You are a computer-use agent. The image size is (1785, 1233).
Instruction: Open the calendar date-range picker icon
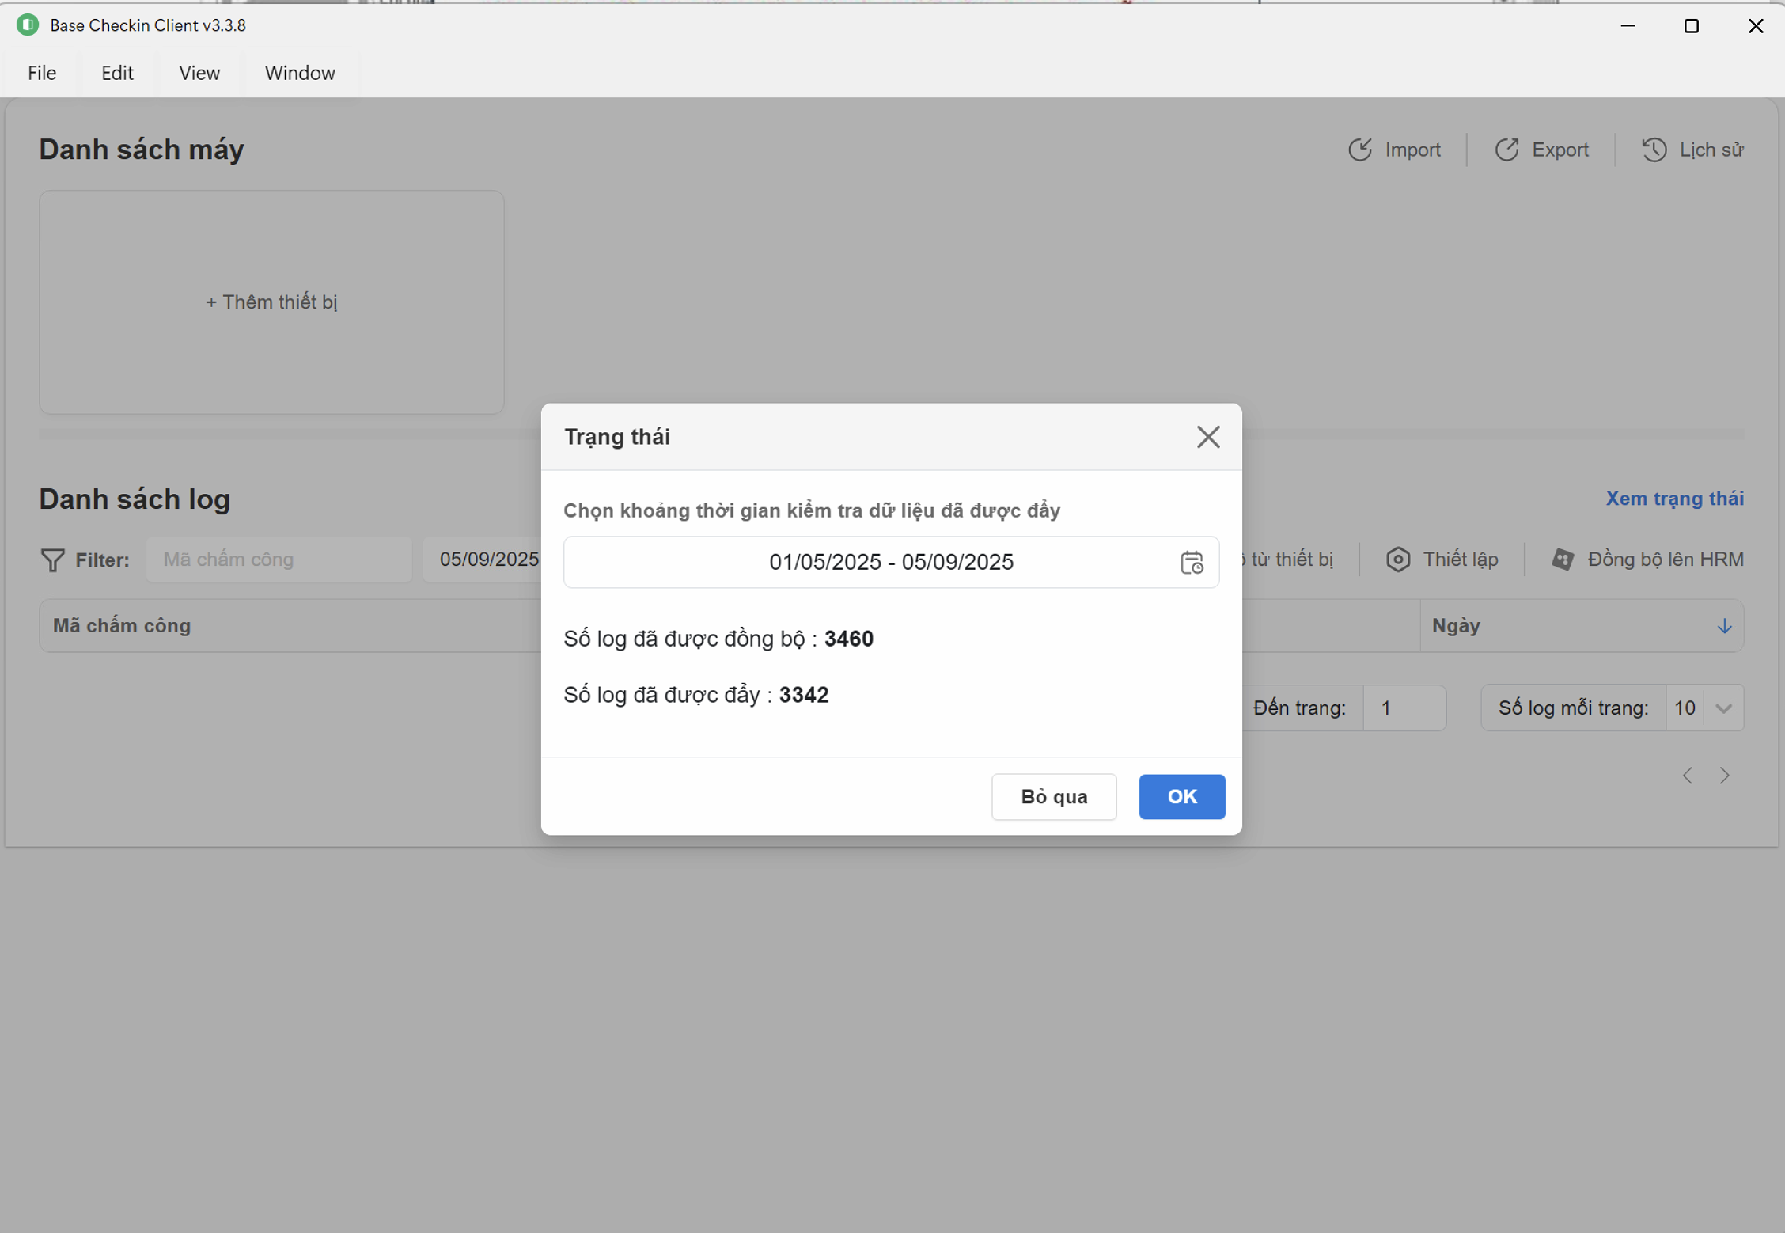pyautogui.click(x=1192, y=563)
